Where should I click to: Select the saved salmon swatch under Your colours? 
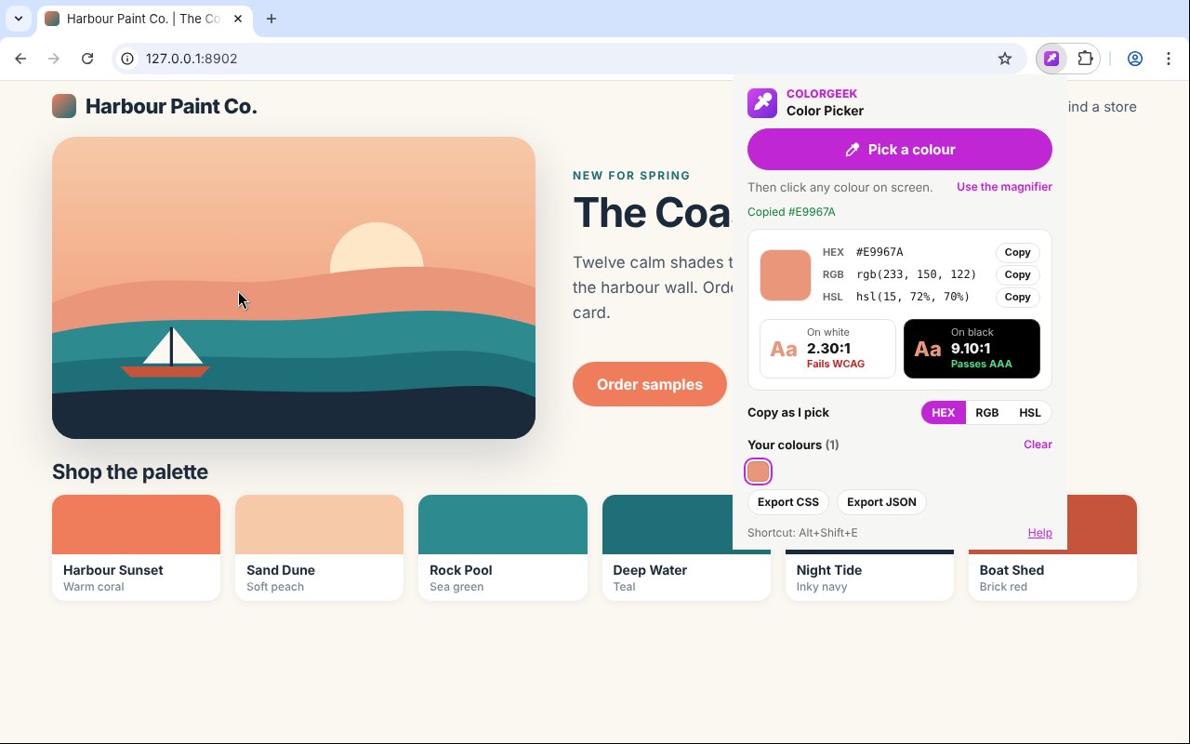coord(759,472)
